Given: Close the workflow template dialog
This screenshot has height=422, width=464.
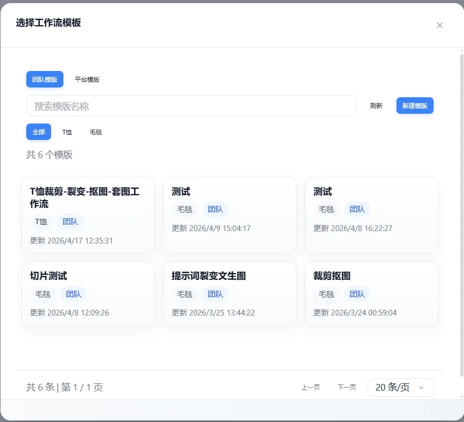Looking at the screenshot, I should (439, 25).
